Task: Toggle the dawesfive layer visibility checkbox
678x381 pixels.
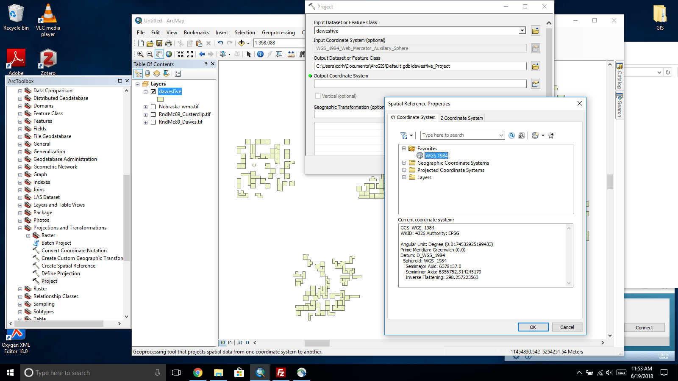Action: tap(153, 91)
